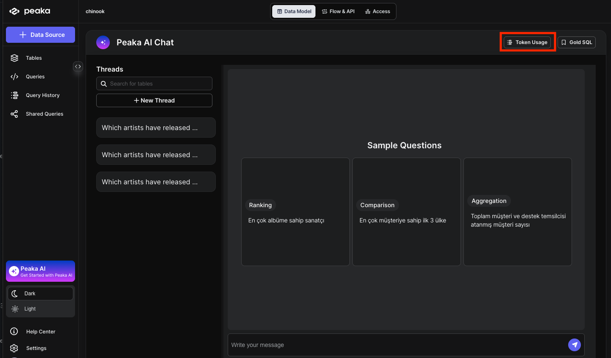Image resolution: width=611 pixels, height=358 pixels.
Task: Click the Token Usage list icon
Action: 510,42
